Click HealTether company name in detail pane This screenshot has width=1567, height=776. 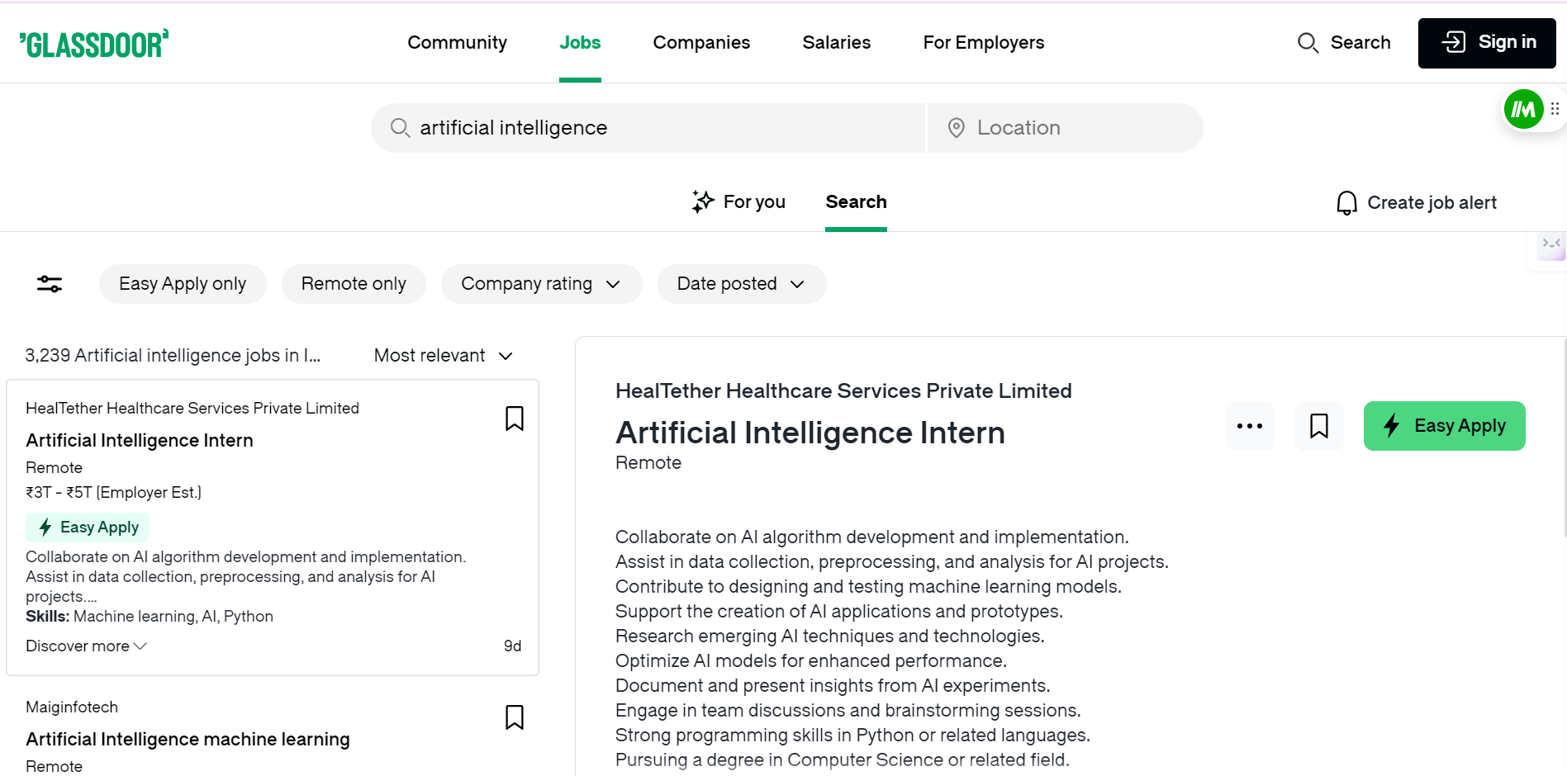[x=843, y=391]
